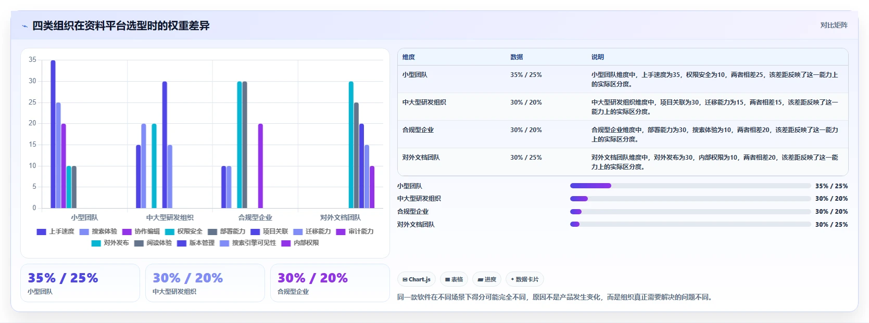Select the Chart.js chip
This screenshot has height=323, width=869.
tap(417, 279)
